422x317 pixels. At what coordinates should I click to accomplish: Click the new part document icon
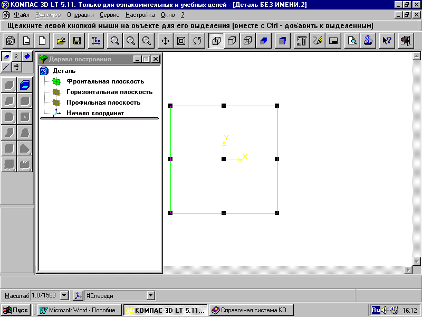coord(11,41)
